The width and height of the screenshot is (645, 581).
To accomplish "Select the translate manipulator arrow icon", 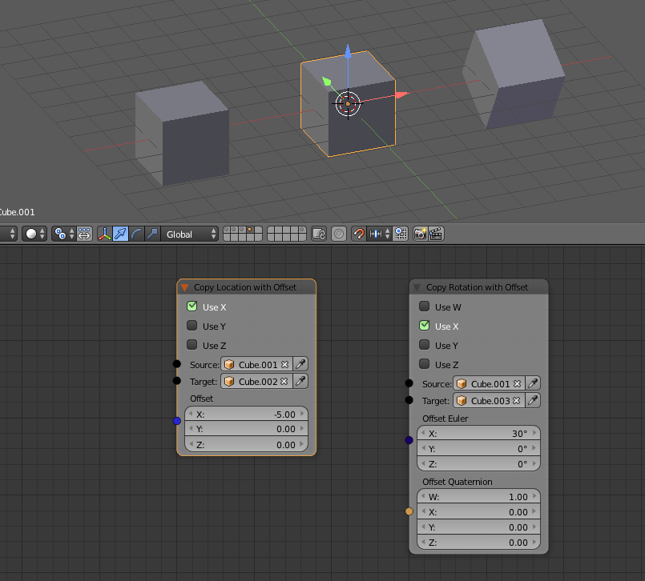I will pos(120,234).
